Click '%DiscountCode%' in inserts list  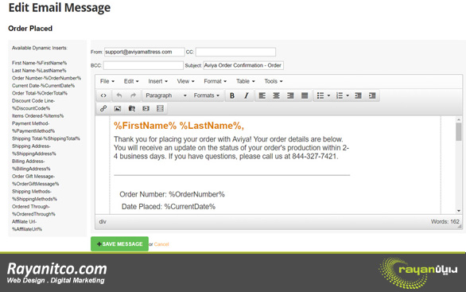pyautogui.click(x=31, y=108)
